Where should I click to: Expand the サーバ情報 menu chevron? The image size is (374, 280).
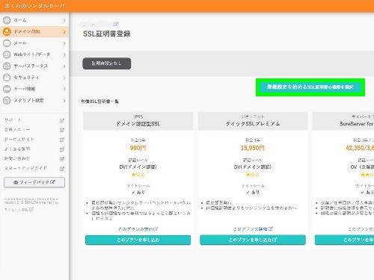pos(64,89)
